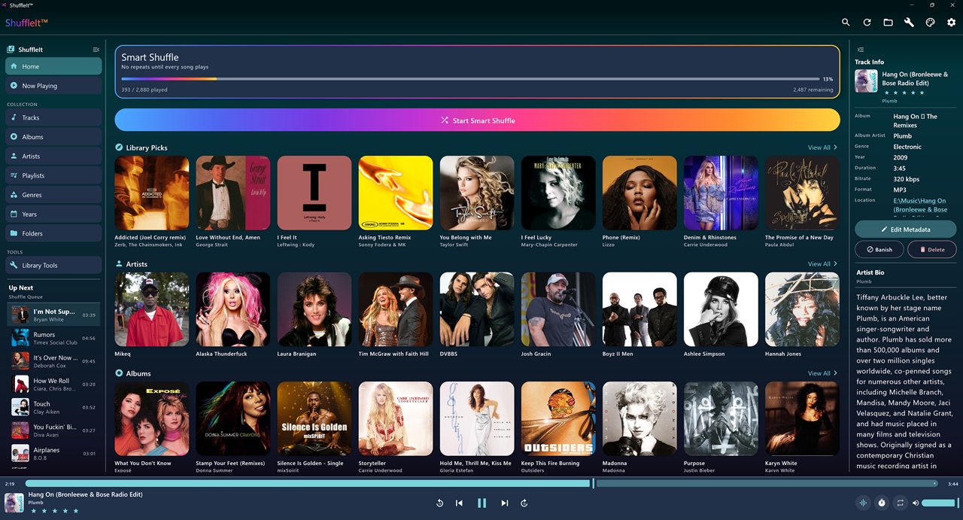Select It's Over Now by Deborah Cox in the queue
The image size is (963, 520).
pos(53,361)
